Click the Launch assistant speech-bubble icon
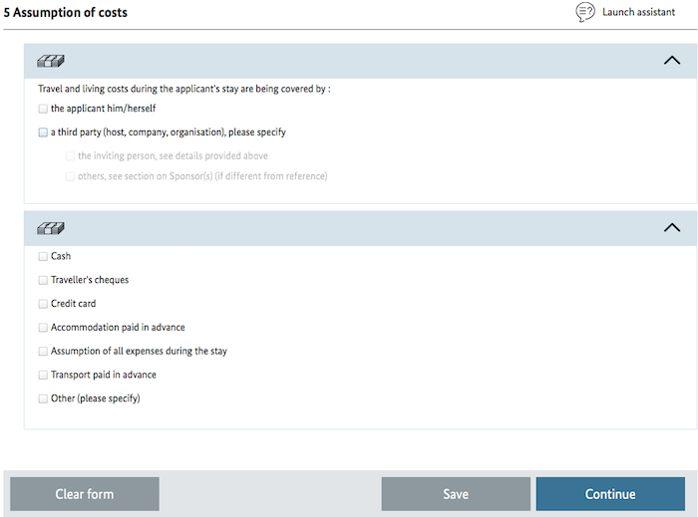The height and width of the screenshot is (517, 698). 585,12
